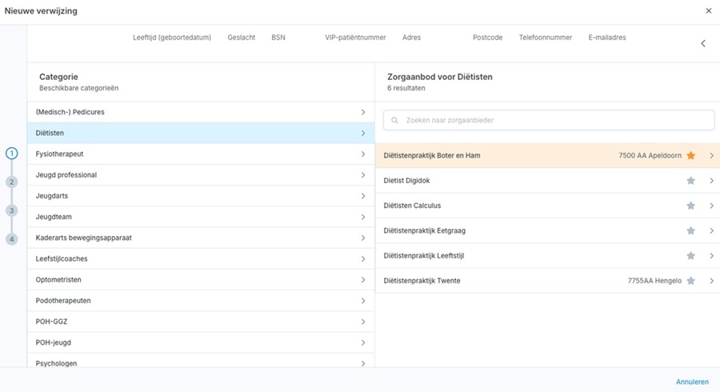Click the arrow next to Jeugdarts
The height and width of the screenshot is (392, 720).
coord(362,196)
